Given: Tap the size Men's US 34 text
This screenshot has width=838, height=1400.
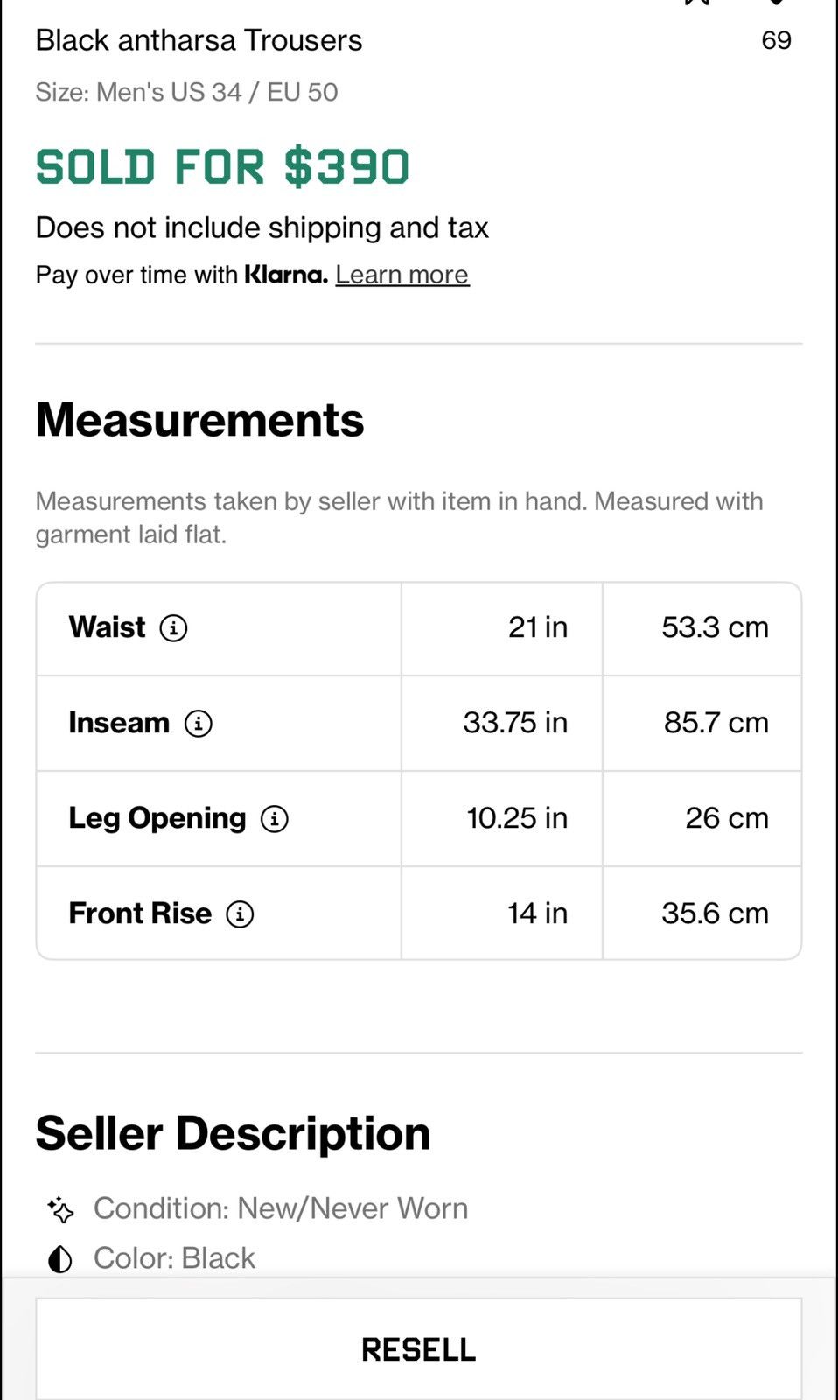Looking at the screenshot, I should pos(169,92).
